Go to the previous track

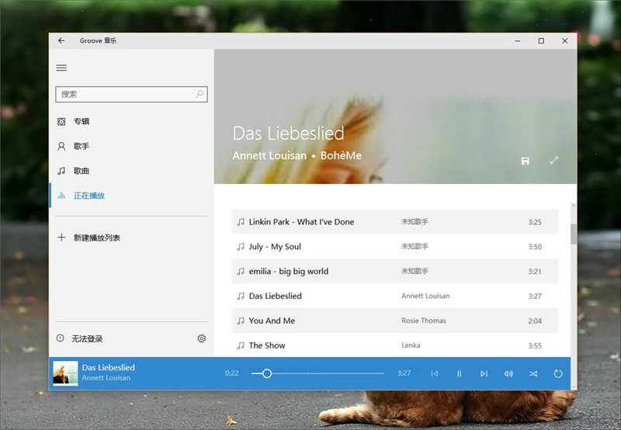pos(434,373)
